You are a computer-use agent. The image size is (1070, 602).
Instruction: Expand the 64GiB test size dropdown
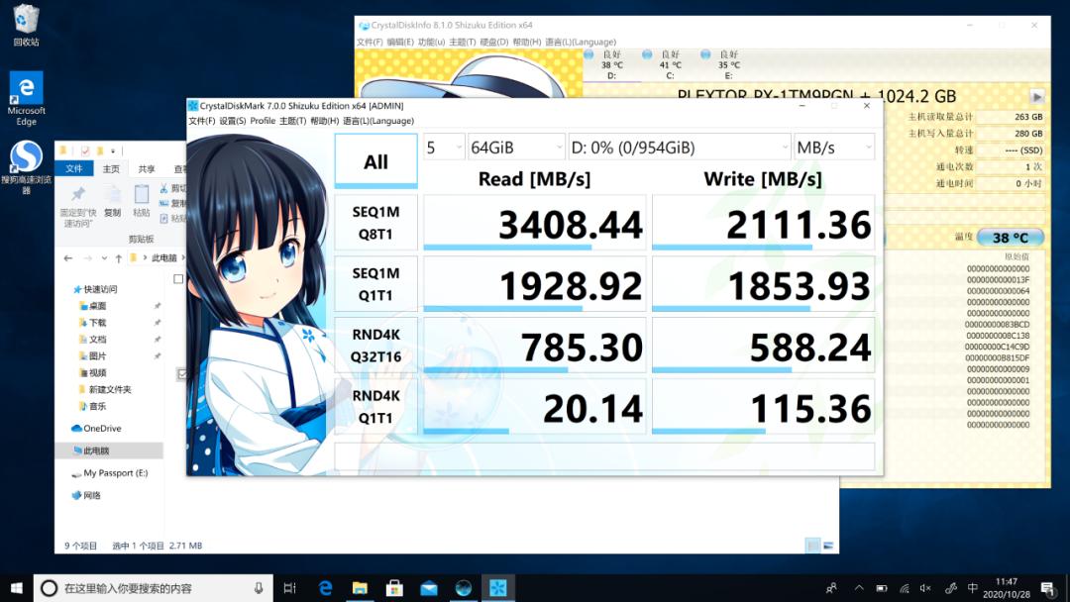click(516, 148)
